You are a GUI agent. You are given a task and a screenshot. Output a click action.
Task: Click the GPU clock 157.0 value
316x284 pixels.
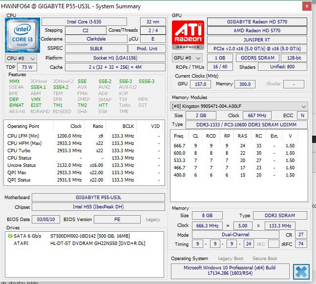(200, 84)
